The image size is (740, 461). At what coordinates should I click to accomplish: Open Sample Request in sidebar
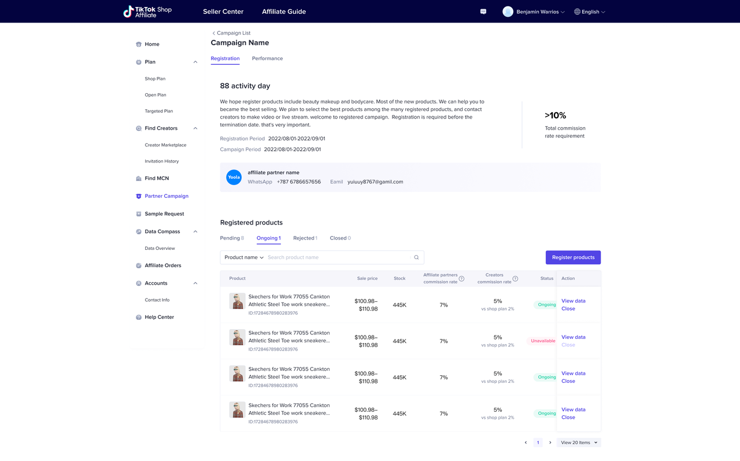pos(164,214)
